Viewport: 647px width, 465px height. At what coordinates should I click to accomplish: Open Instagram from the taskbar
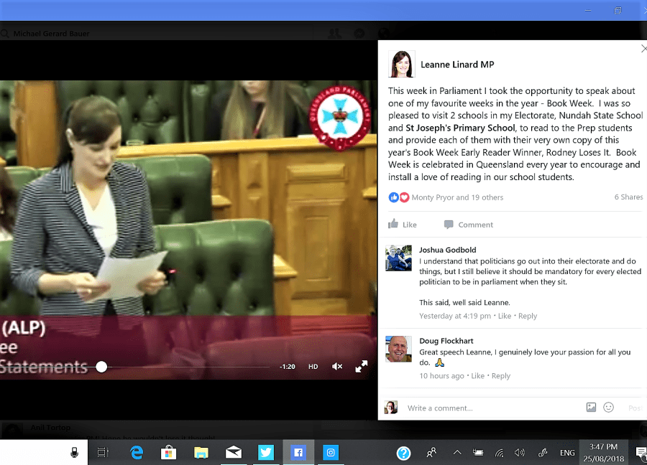pos(331,452)
